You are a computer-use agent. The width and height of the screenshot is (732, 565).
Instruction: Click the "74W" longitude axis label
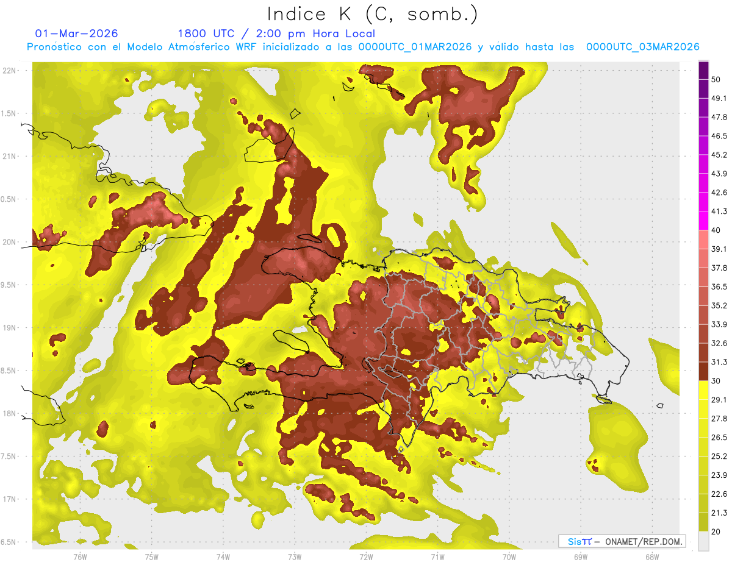(x=223, y=556)
